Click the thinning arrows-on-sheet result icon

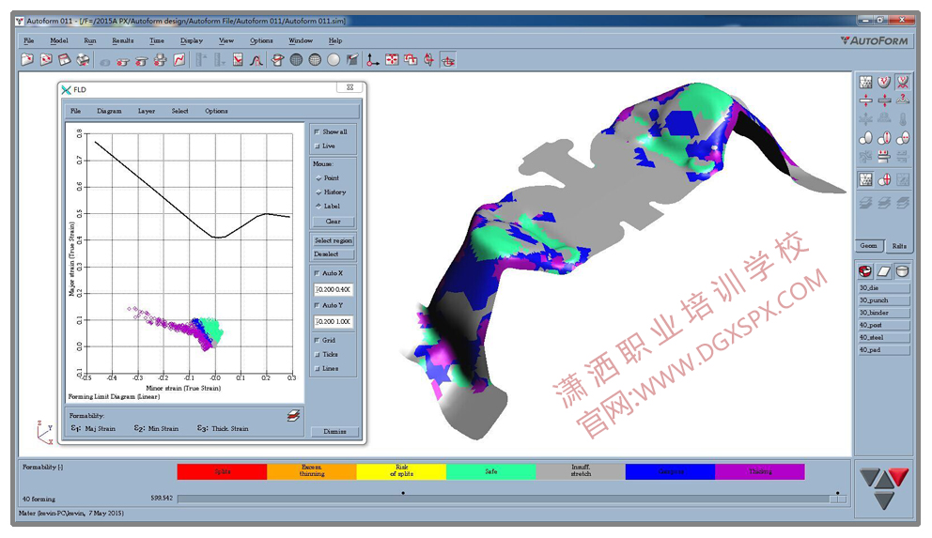click(866, 100)
